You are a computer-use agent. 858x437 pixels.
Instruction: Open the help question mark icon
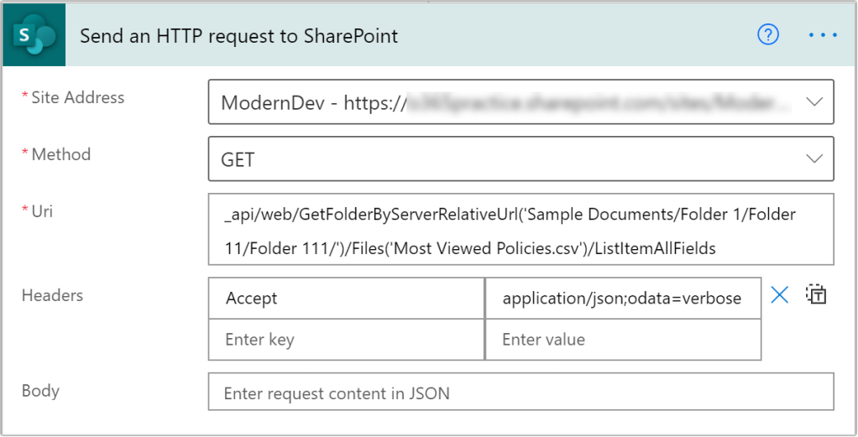point(768,35)
